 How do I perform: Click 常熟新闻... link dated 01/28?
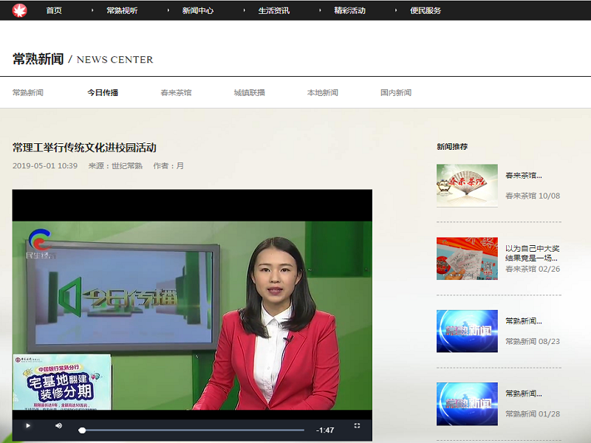pyautogui.click(x=524, y=394)
